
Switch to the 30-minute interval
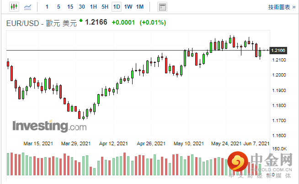[81, 7]
